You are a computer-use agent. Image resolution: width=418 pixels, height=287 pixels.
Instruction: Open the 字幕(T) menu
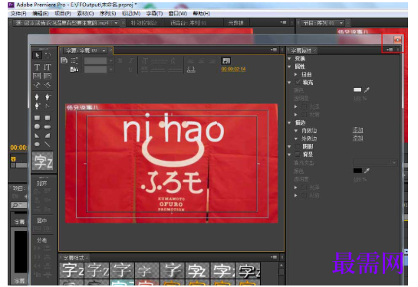click(154, 13)
